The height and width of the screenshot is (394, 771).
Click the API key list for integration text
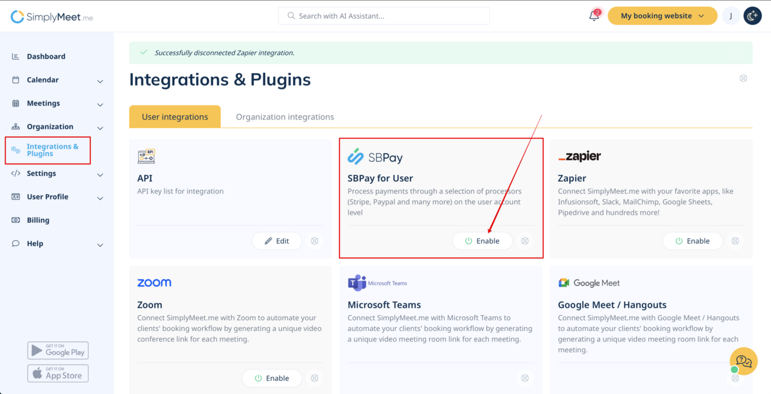pyautogui.click(x=181, y=191)
